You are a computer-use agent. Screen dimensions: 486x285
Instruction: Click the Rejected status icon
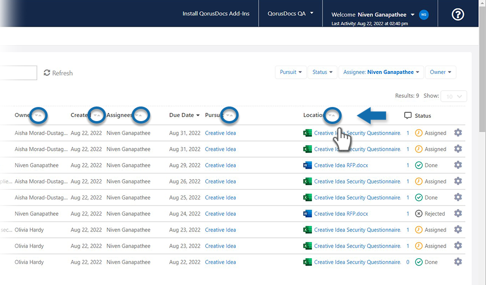pyautogui.click(x=418, y=214)
